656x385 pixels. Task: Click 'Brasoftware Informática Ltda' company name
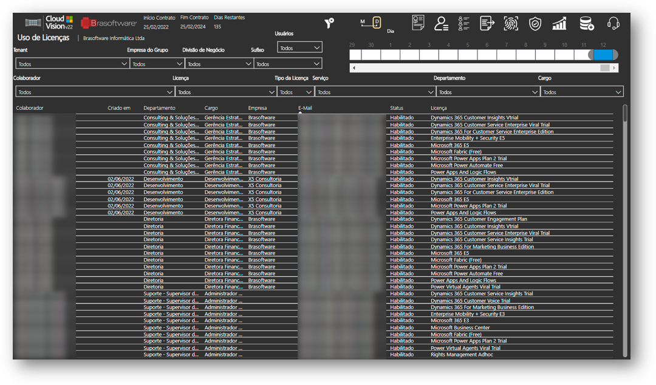(x=114, y=38)
